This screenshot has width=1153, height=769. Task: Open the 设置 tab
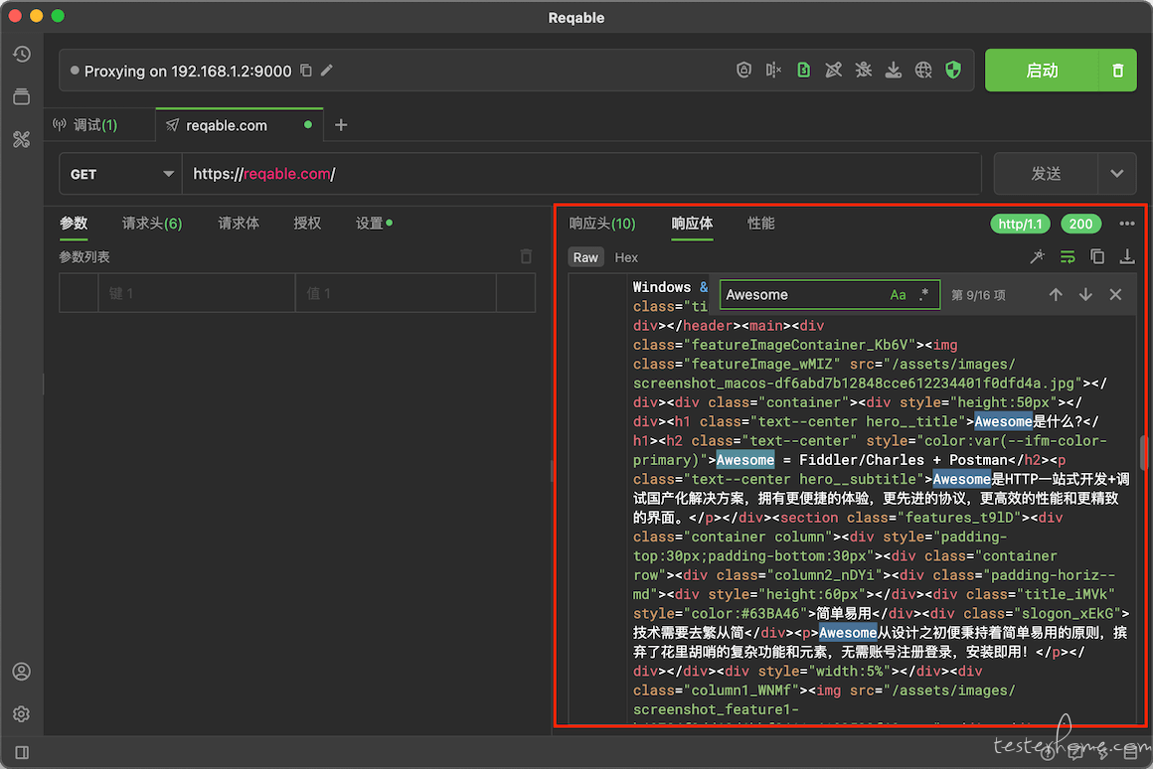374,224
